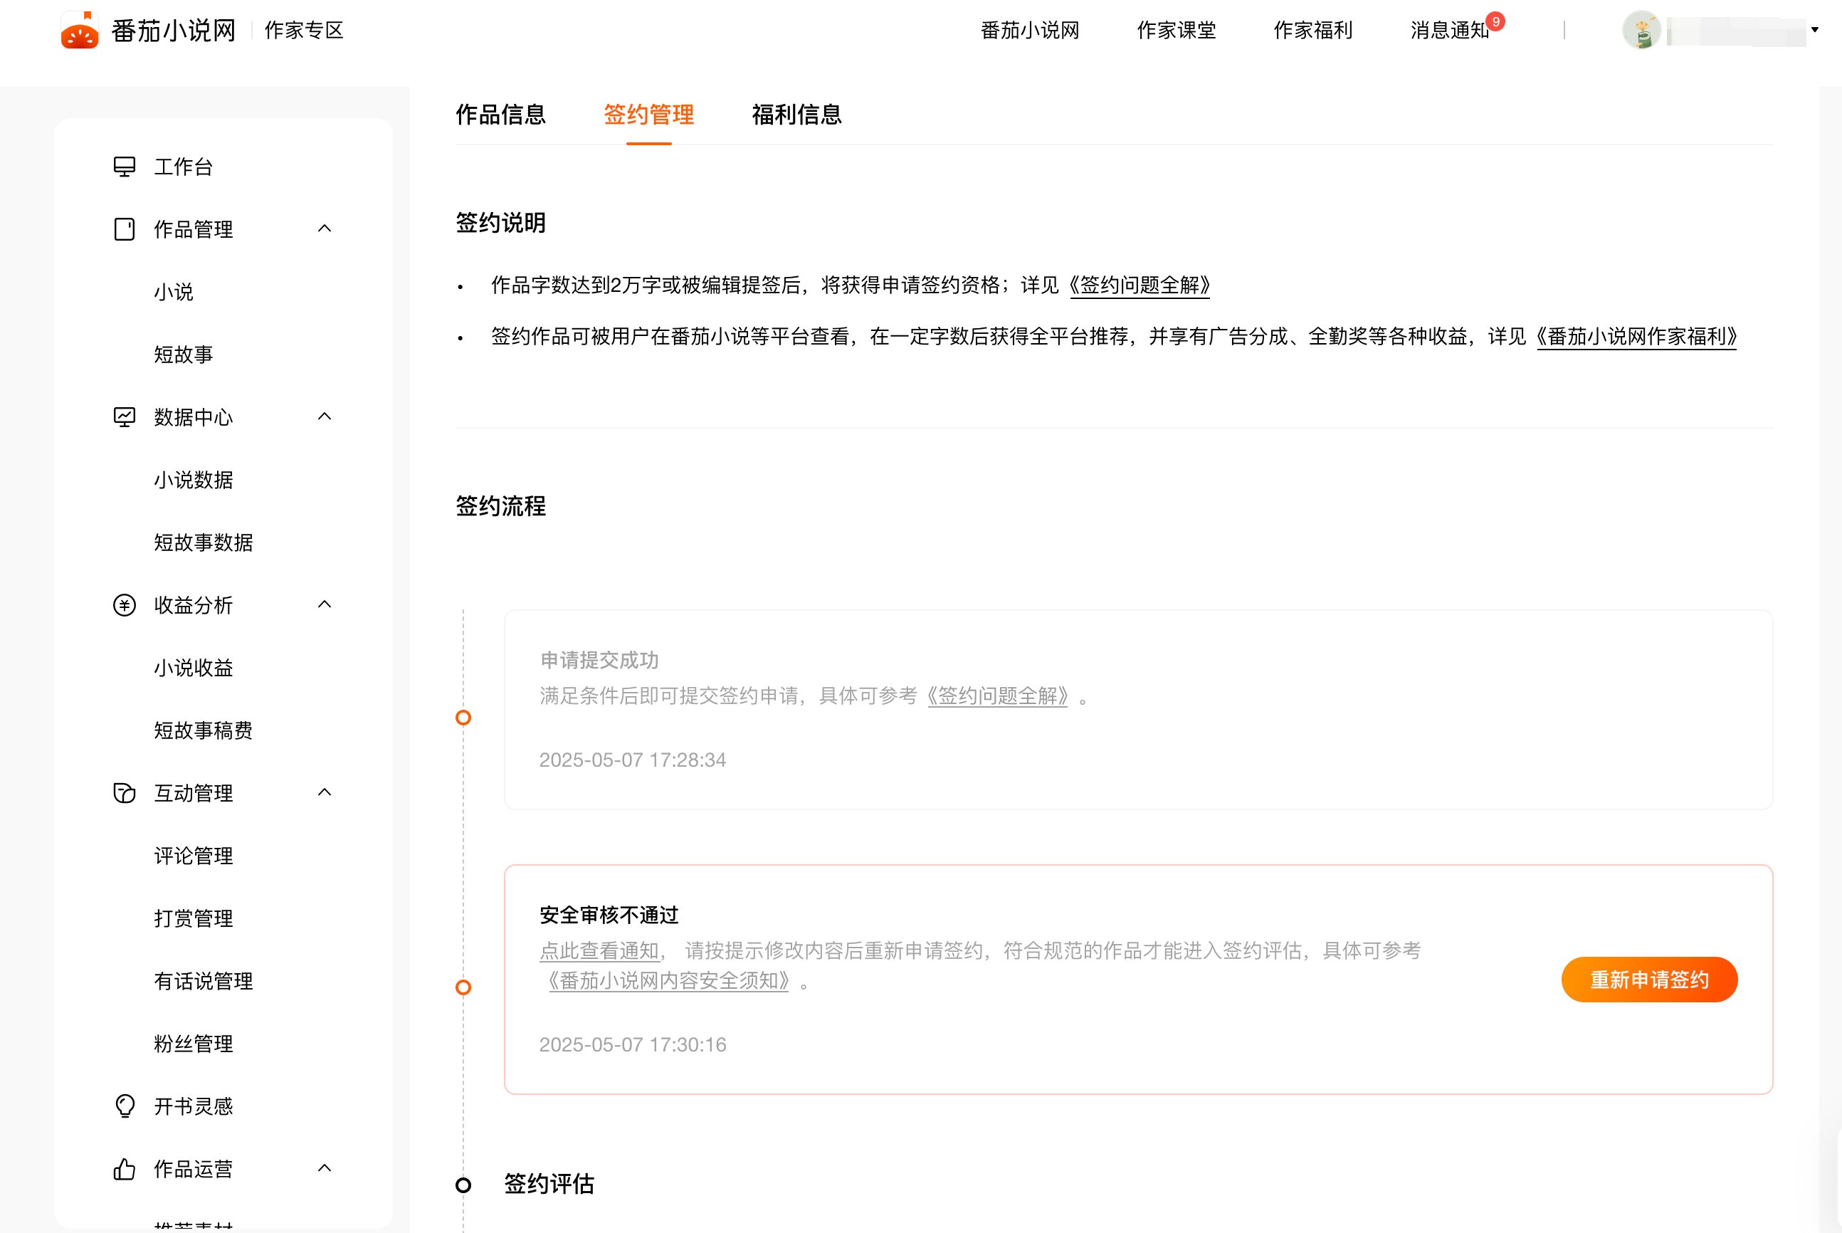
Task: Collapse the 作品运营 section chevron
Action: point(325,1168)
